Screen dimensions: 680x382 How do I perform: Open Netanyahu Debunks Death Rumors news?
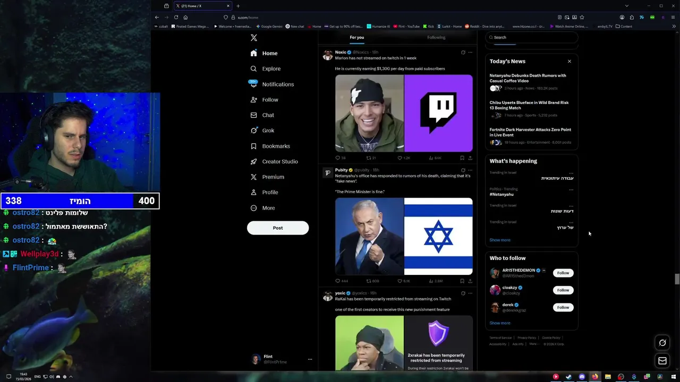pyautogui.click(x=528, y=78)
